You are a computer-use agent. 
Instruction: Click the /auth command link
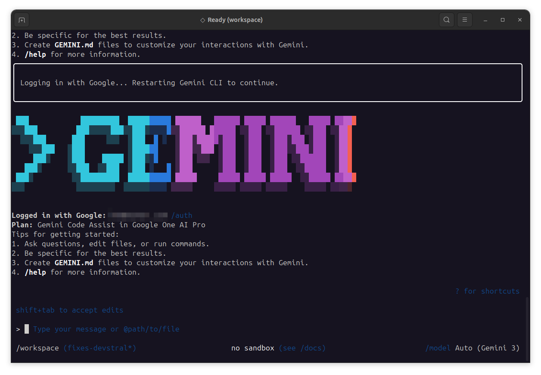pos(182,215)
